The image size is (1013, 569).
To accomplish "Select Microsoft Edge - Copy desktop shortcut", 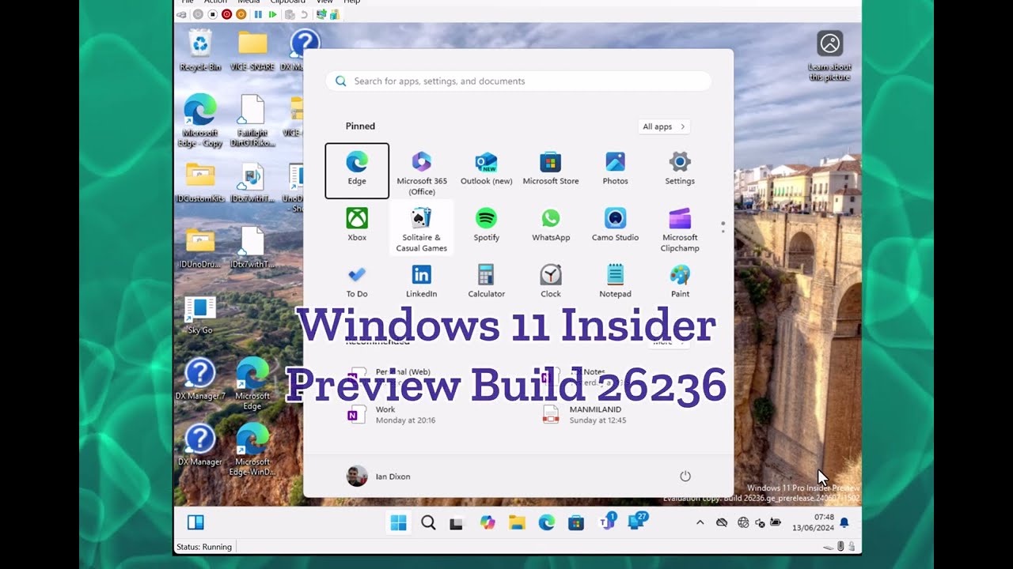I will pos(200,120).
